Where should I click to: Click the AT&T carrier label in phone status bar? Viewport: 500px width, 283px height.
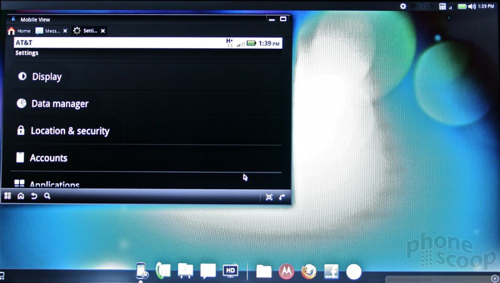[24, 42]
